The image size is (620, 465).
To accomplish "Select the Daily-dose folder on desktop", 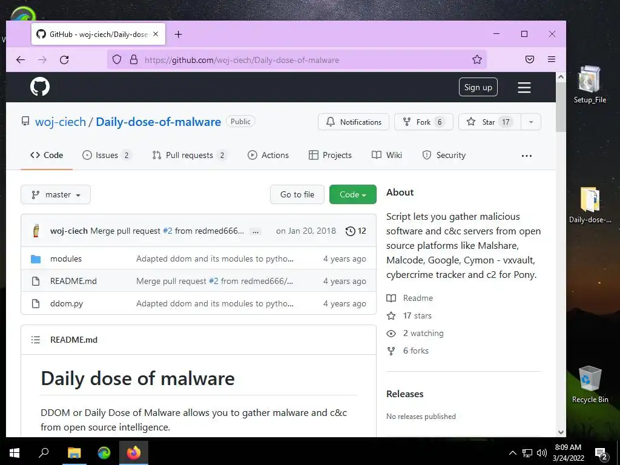I will [590, 205].
